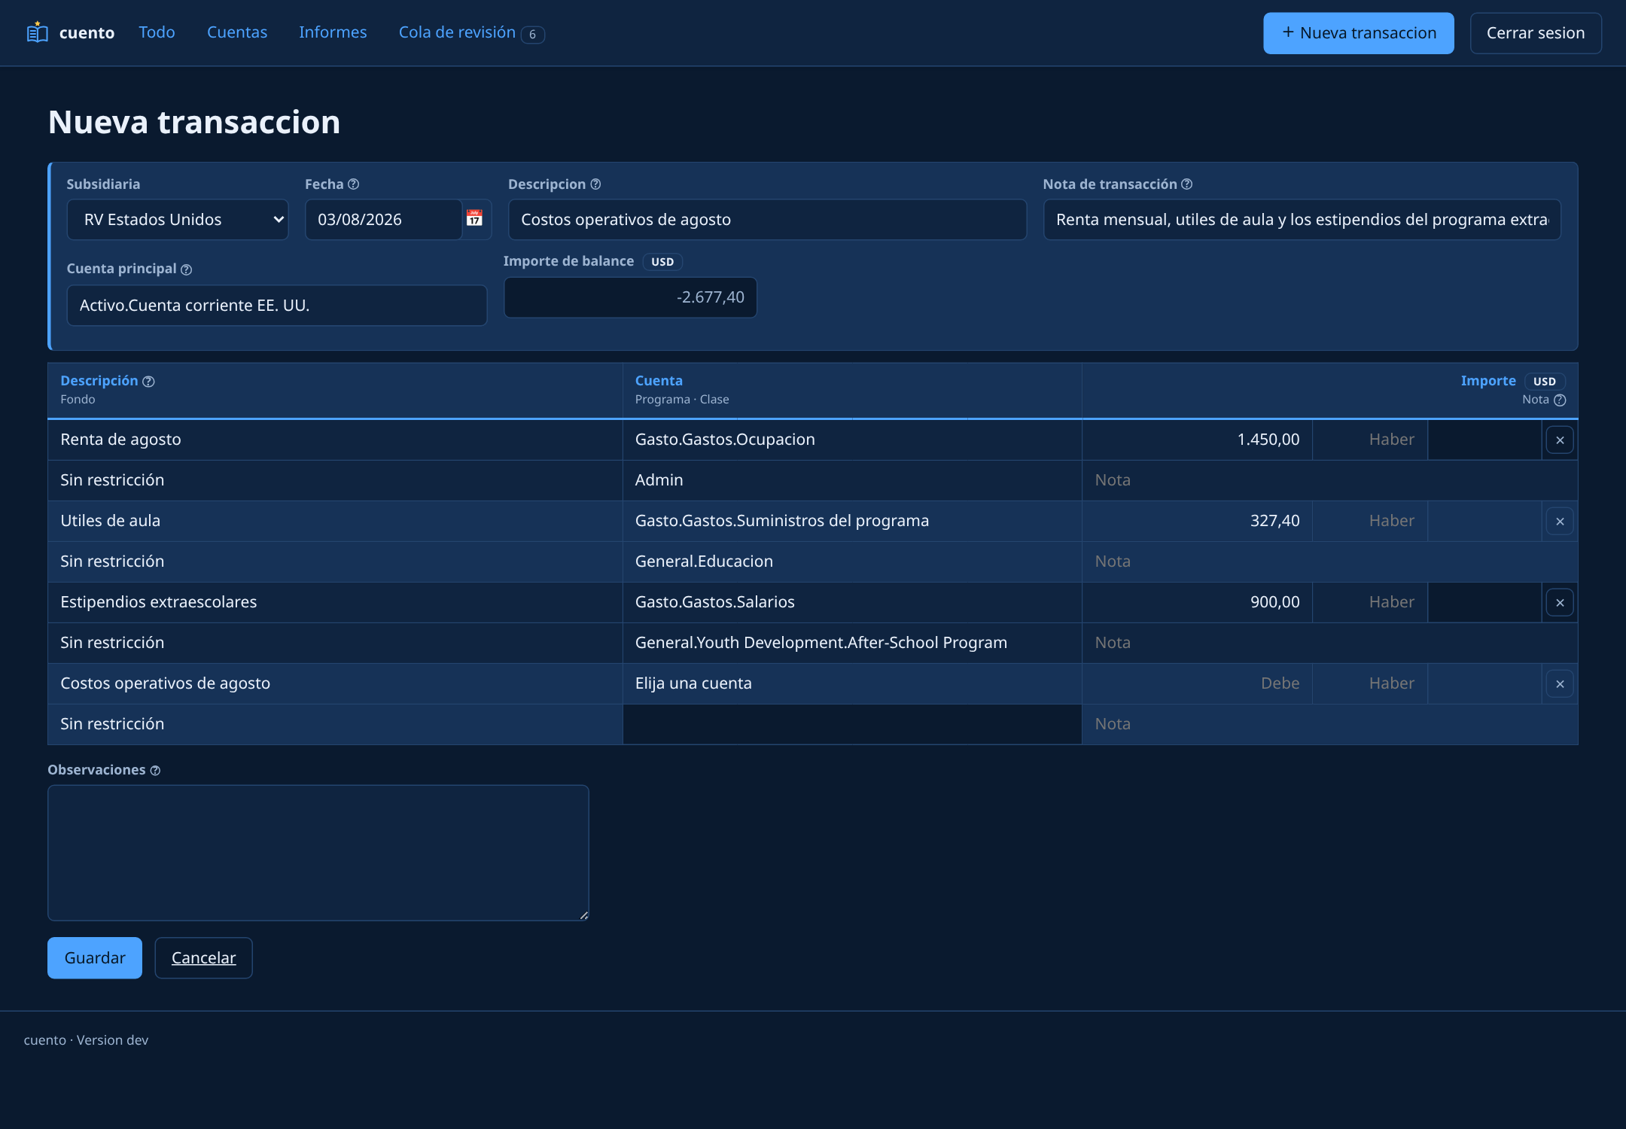Edit the Fecha date field
Image resolution: width=1626 pixels, height=1129 pixels.
(383, 220)
